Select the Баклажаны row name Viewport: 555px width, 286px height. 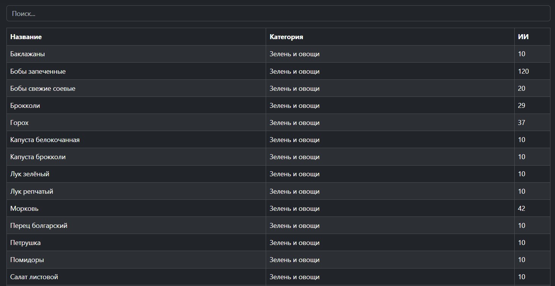(x=27, y=54)
